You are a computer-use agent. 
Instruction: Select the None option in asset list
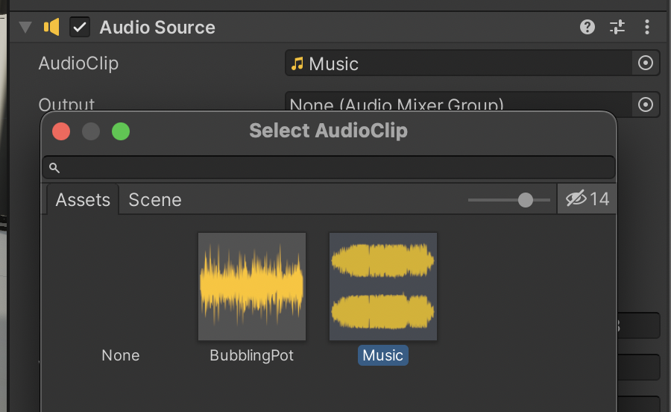121,355
